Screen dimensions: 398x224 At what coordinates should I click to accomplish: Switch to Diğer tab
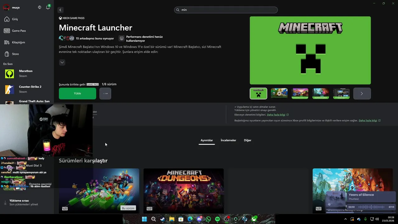pos(248,140)
